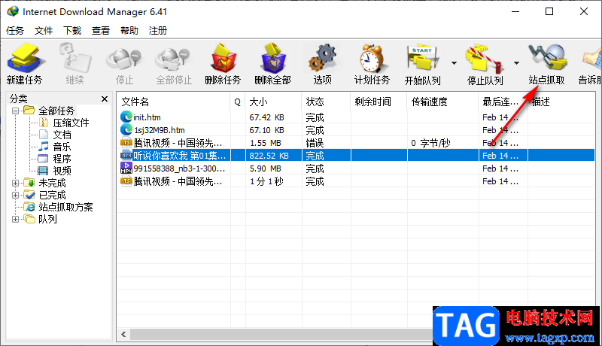Click the 新建任务 toolbar icon
Image resolution: width=602 pixels, height=346 pixels.
[x=25, y=59]
